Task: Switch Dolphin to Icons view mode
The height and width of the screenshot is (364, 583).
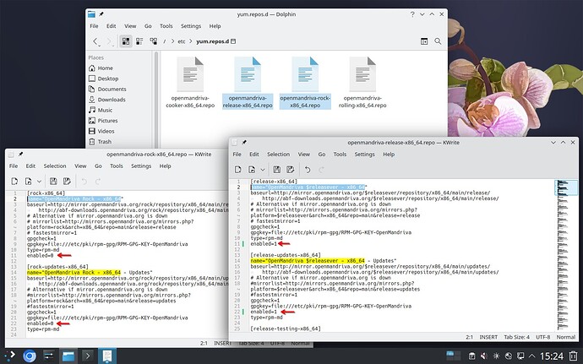Action: tap(126, 41)
